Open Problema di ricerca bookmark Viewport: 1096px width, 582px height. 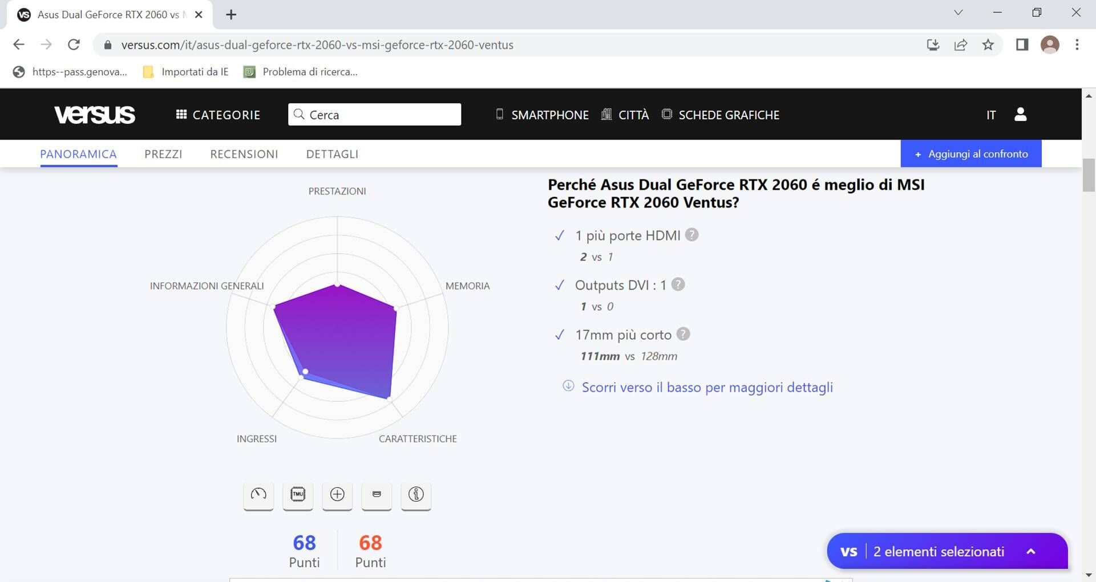pos(301,72)
